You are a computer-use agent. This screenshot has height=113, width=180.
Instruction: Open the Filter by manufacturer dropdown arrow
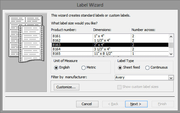[x=171, y=78]
